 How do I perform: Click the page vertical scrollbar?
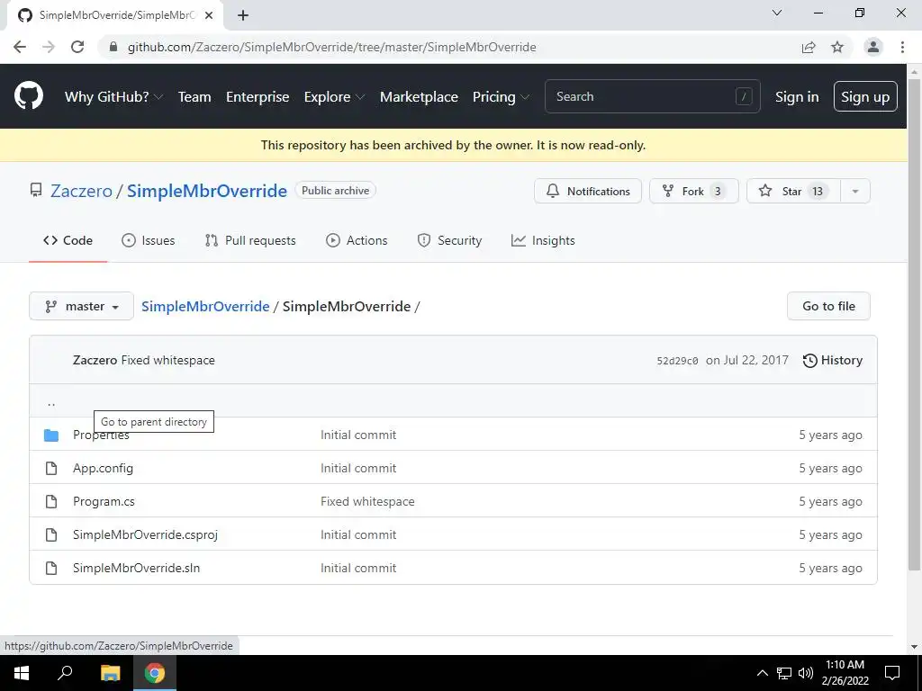[x=914, y=323]
